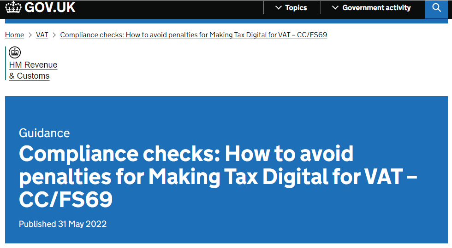Click the HM Revenue crest icon
This screenshot has height=248, width=452.
point(15,52)
